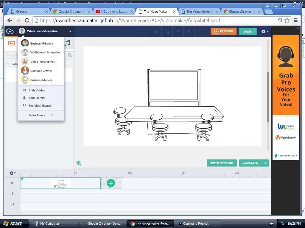Click the cloud upload icon
The image size is (305, 228).
click(10, 31)
